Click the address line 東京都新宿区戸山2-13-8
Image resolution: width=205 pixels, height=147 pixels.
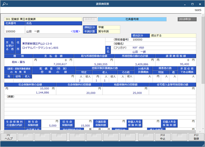pos(37,44)
